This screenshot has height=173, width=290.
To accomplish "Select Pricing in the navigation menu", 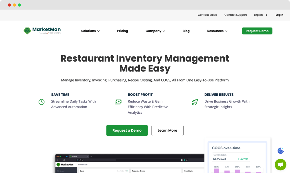I will click(122, 31).
